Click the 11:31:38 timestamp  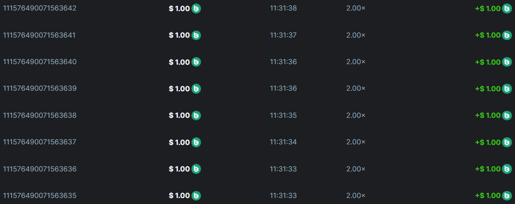283,9
